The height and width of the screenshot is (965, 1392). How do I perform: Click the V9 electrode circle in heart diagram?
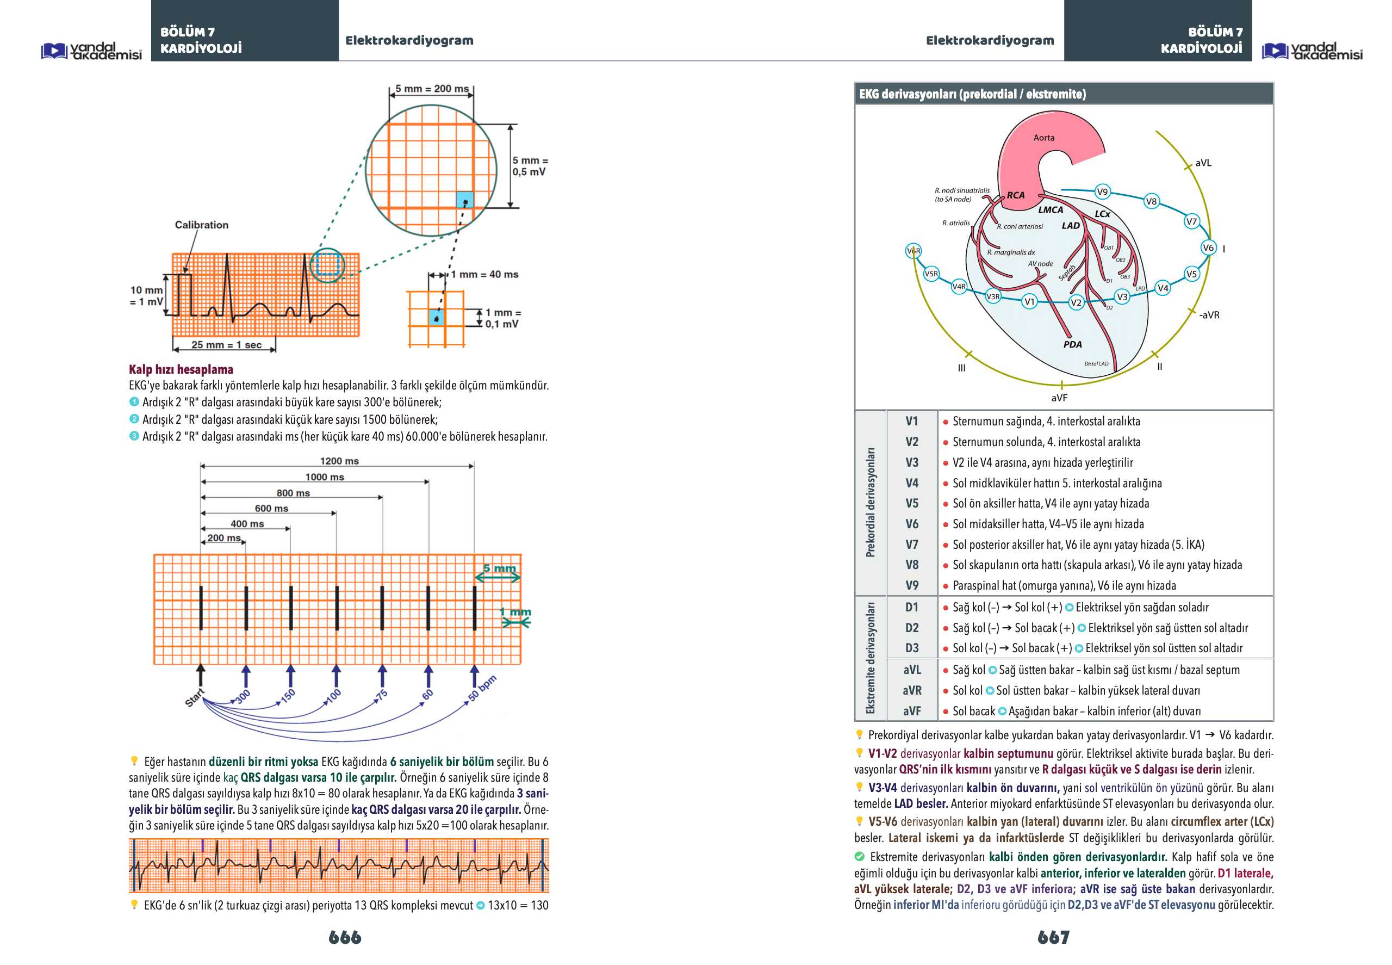(x=1103, y=191)
